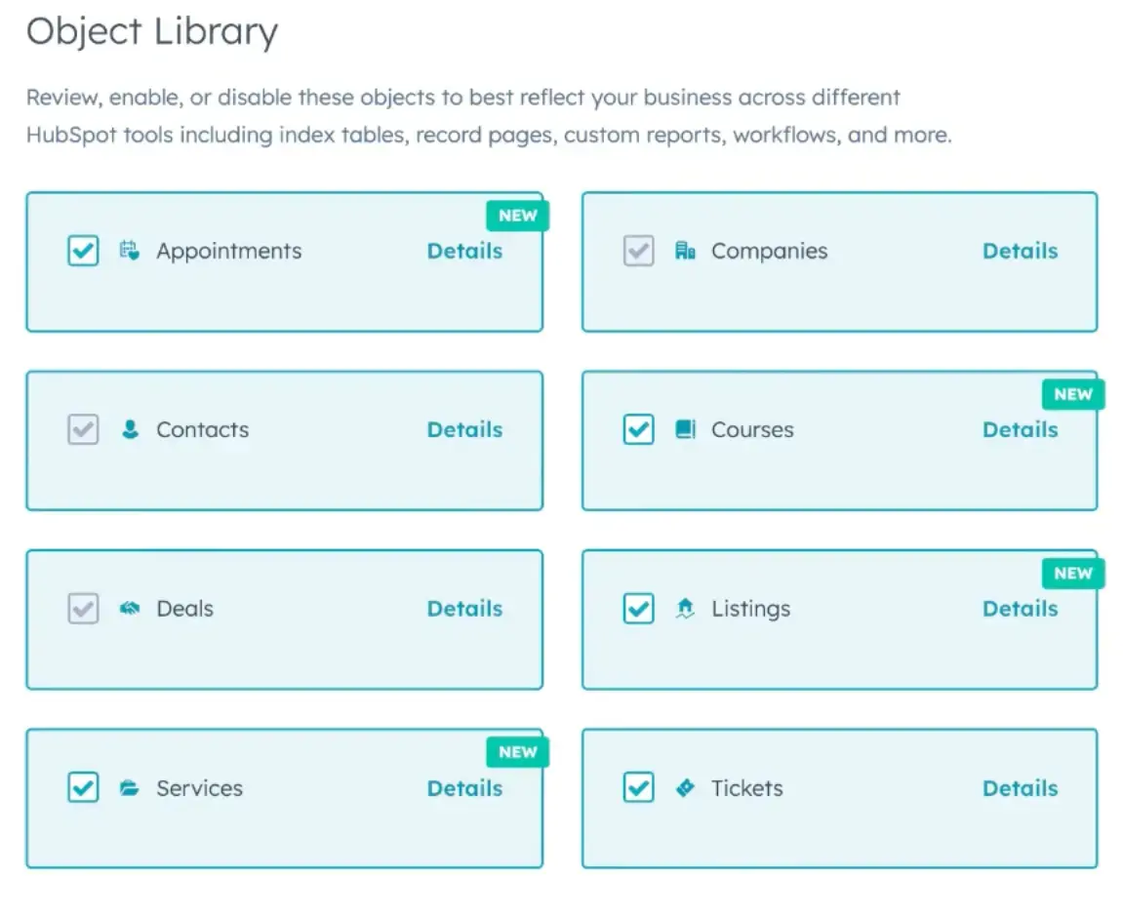Uncheck the Services checkbox
Screen dimensions: 1123x918
click(x=83, y=788)
